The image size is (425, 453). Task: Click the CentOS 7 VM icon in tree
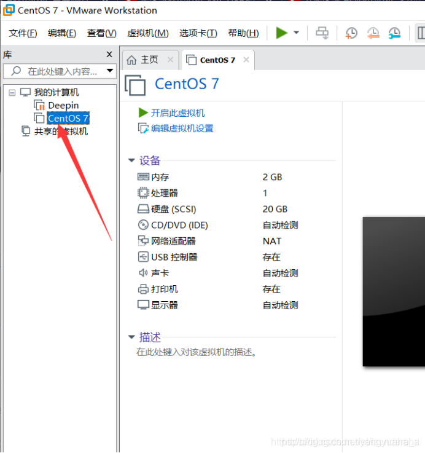[39, 118]
